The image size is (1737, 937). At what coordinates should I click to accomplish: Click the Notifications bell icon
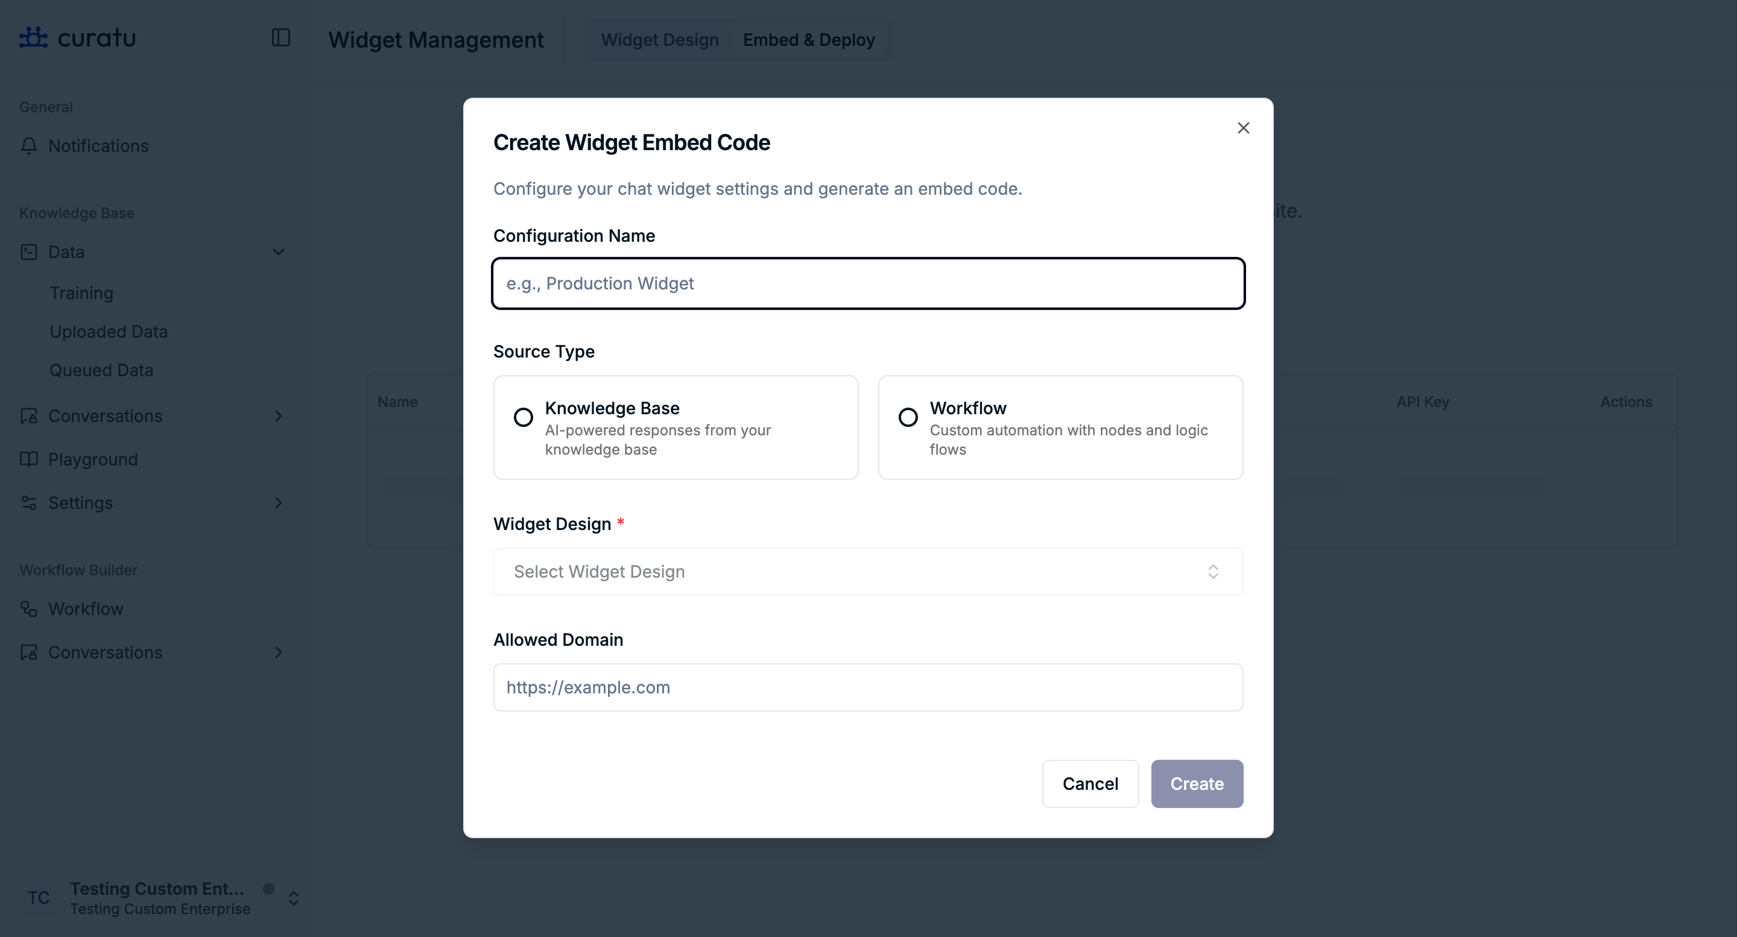29,145
